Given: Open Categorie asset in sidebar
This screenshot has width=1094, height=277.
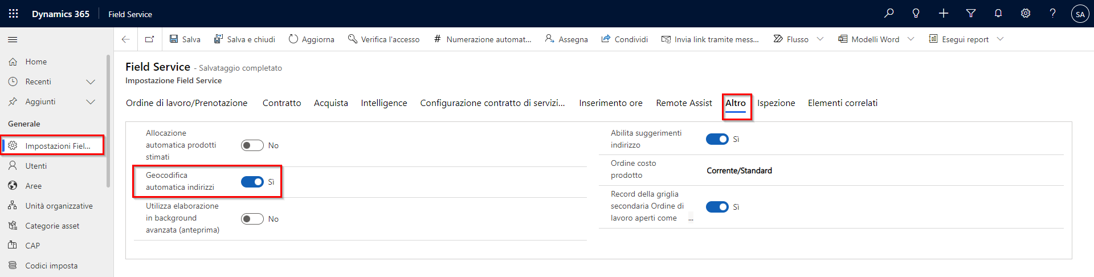Looking at the screenshot, I should (x=52, y=226).
